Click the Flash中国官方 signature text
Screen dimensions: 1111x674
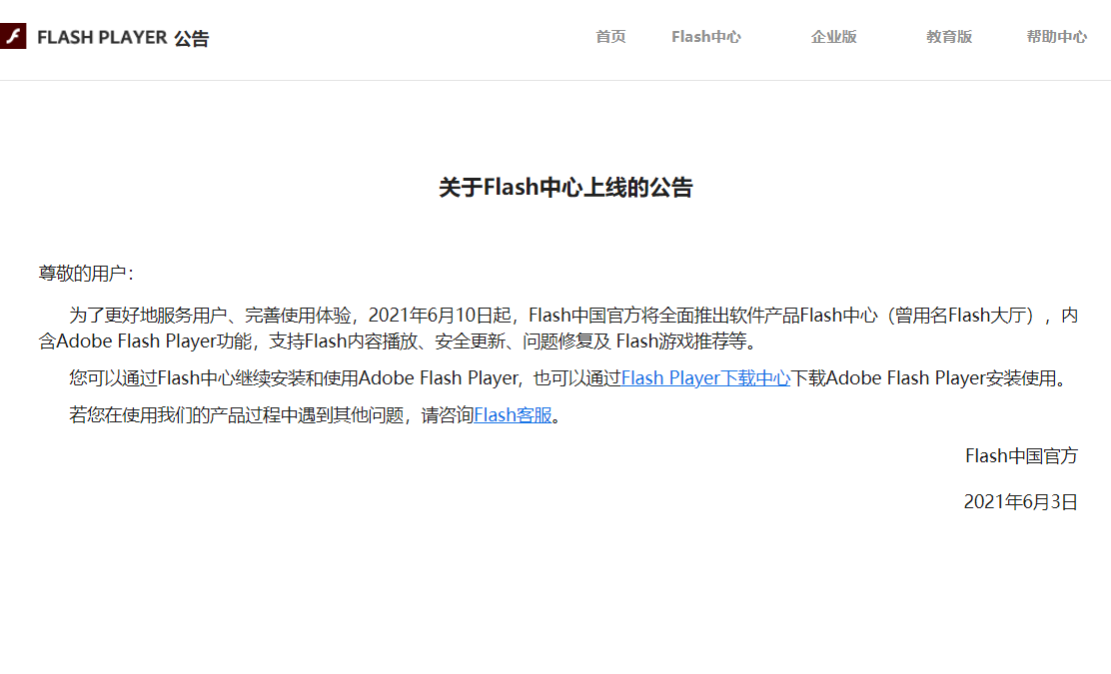coord(1021,455)
